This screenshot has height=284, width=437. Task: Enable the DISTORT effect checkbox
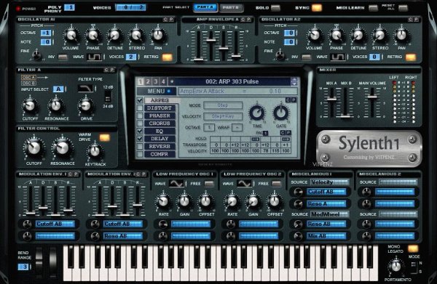click(140, 107)
